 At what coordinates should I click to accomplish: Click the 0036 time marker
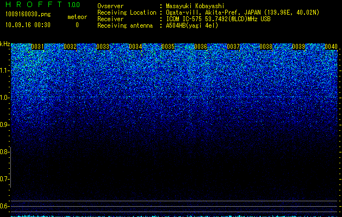[x=201, y=47]
